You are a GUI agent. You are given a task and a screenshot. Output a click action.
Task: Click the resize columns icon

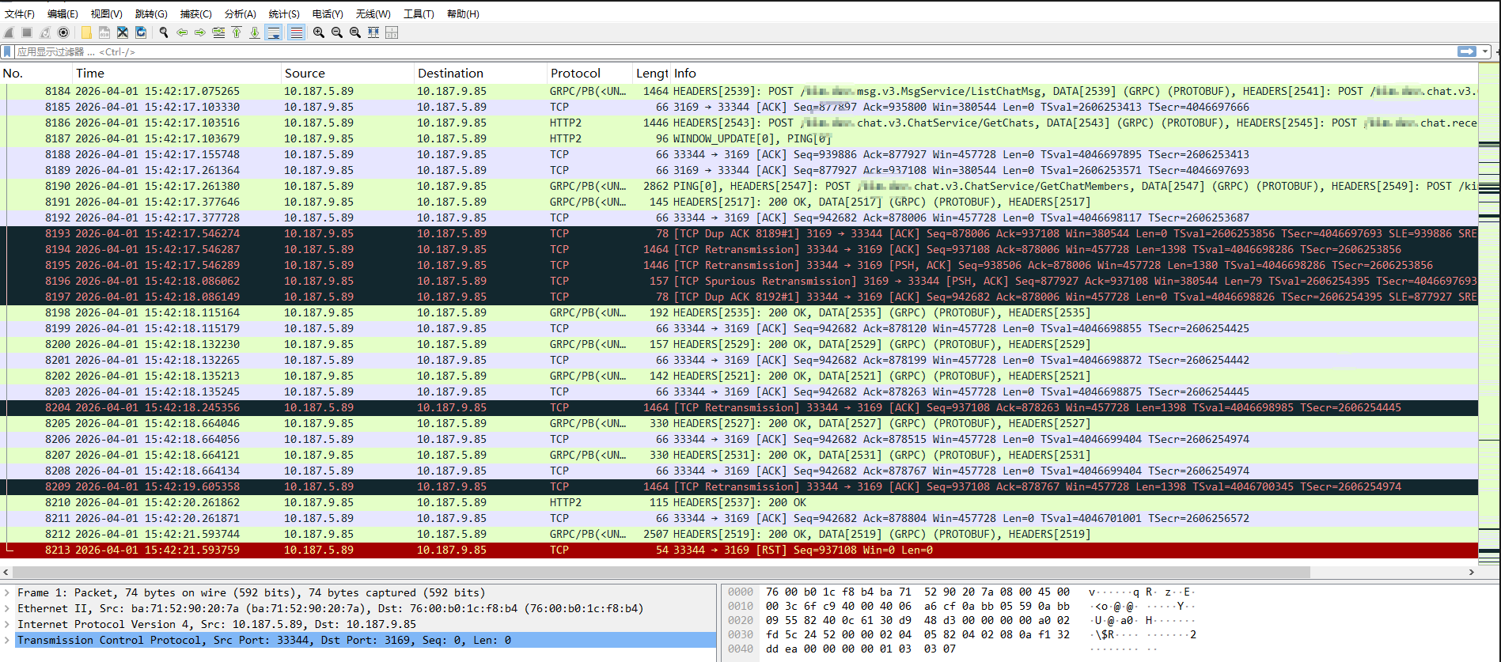[x=373, y=32]
